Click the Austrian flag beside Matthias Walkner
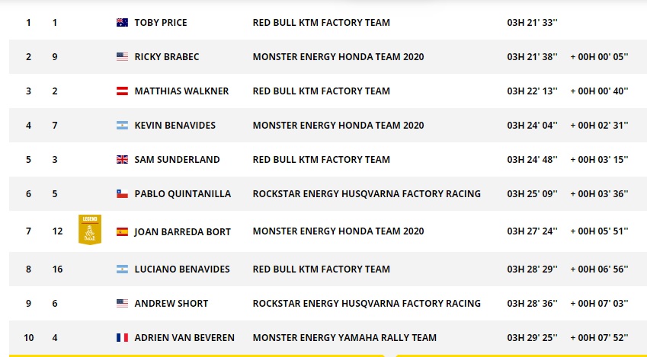The width and height of the screenshot is (647, 357). (122, 91)
